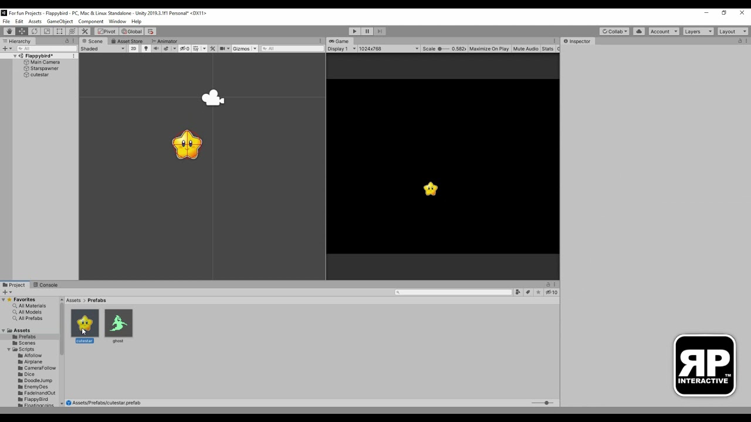This screenshot has height=422, width=751.
Task: Collapse the Flappybird scene in Hierarchy
Action: (15, 56)
